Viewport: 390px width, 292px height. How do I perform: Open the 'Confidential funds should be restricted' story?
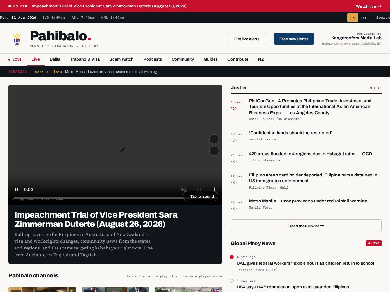tap(291, 133)
